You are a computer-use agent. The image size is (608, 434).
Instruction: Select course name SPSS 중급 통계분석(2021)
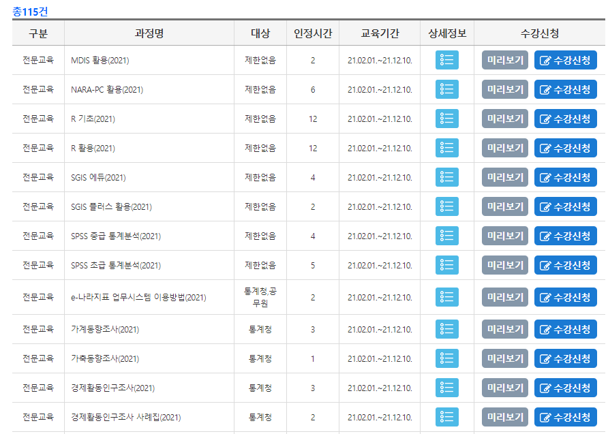(116, 236)
